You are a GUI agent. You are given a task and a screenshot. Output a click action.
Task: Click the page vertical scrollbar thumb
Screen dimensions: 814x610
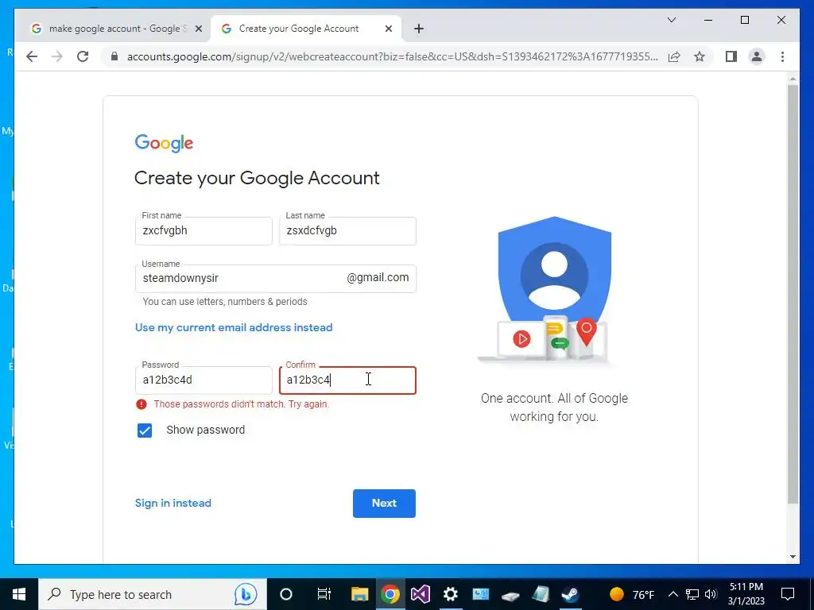pos(793,293)
